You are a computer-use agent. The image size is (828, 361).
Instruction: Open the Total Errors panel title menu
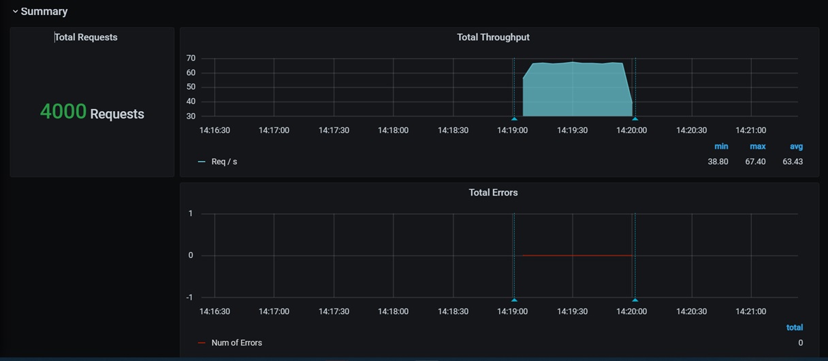[493, 193]
